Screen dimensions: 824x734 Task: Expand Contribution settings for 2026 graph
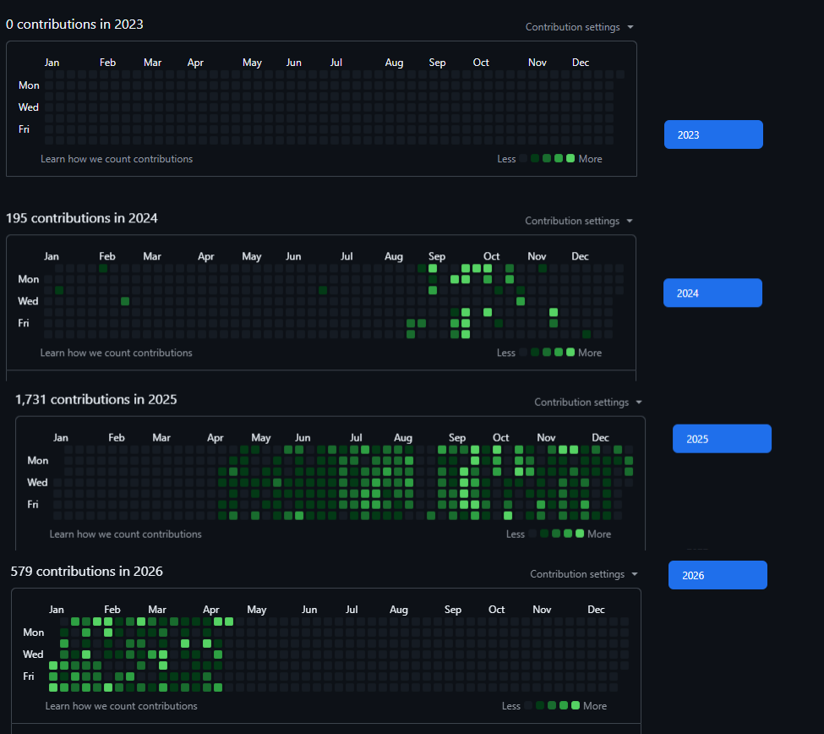(x=583, y=574)
